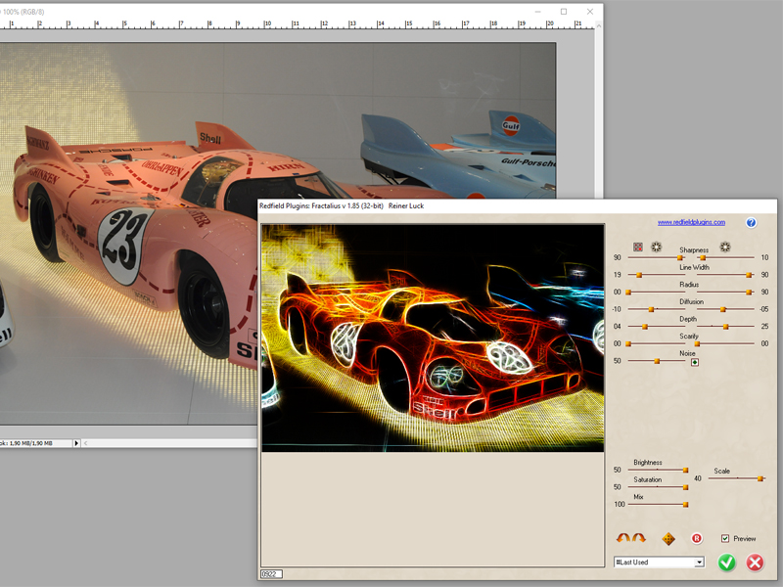
Task: Maximize the Photoshop document window
Action: click(x=564, y=11)
